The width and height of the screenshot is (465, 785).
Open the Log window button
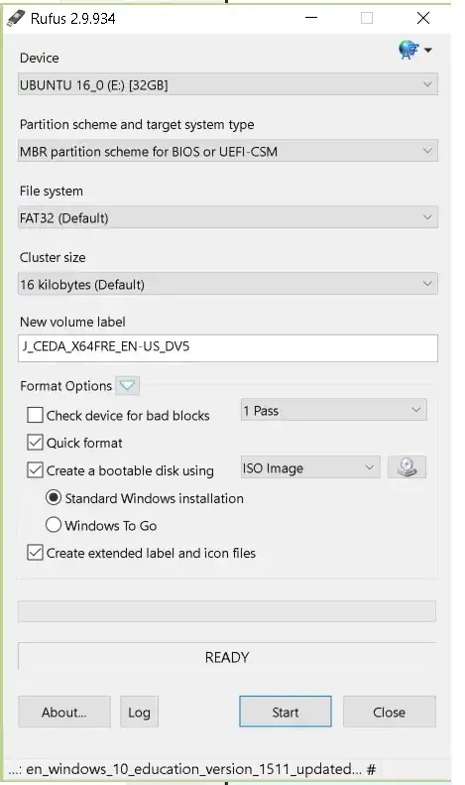[x=139, y=712]
